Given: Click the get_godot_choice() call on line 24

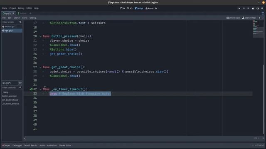Looking at the screenshot, I should pyautogui.click(x=66, y=54).
